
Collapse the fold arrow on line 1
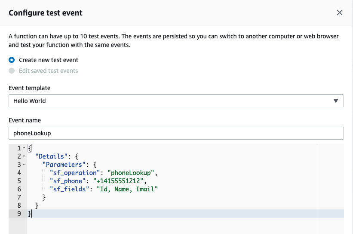pyautogui.click(x=24, y=148)
